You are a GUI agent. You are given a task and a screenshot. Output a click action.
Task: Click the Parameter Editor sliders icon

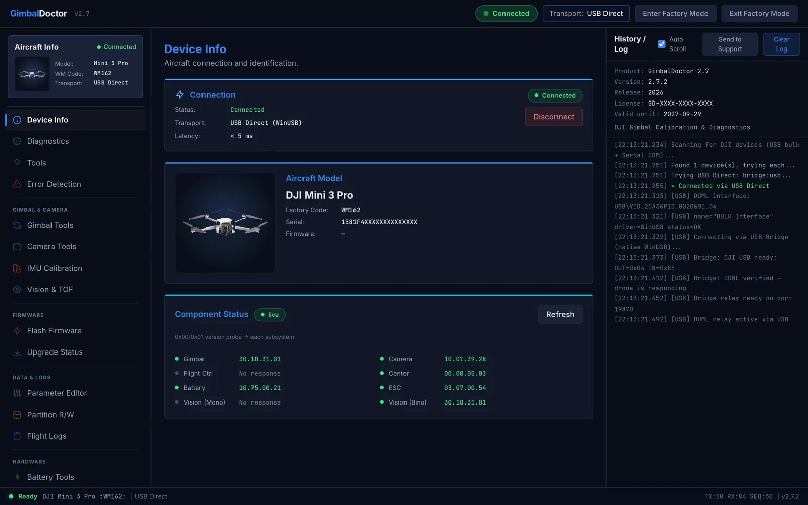point(17,393)
